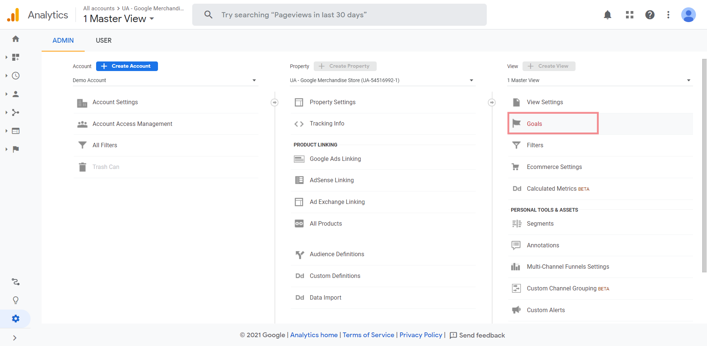Click the Trash Can icon
Viewport: 707px width, 346px height.
82,167
